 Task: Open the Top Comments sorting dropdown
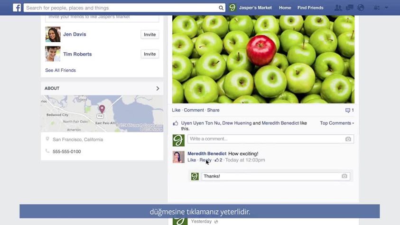pos(337,123)
